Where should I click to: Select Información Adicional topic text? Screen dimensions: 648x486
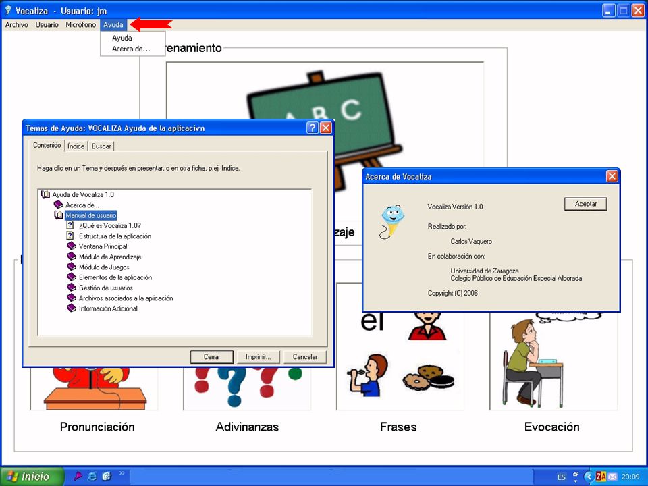[x=108, y=308]
